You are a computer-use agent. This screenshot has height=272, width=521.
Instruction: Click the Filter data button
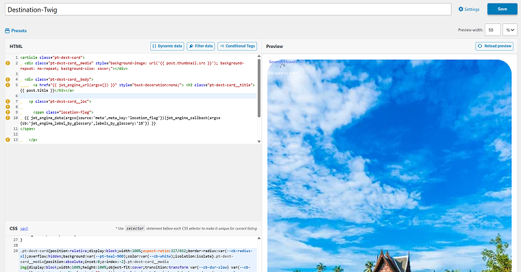[x=201, y=46]
